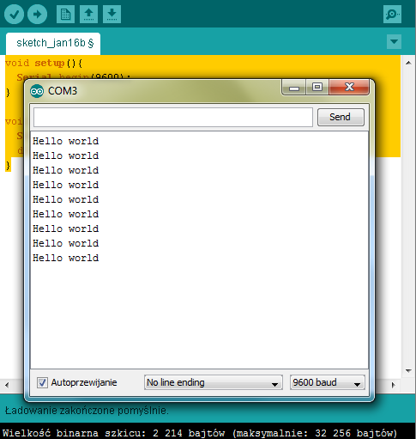The width and height of the screenshot is (416, 439).
Task: Click the last Hello world output line
Action: click(x=66, y=258)
